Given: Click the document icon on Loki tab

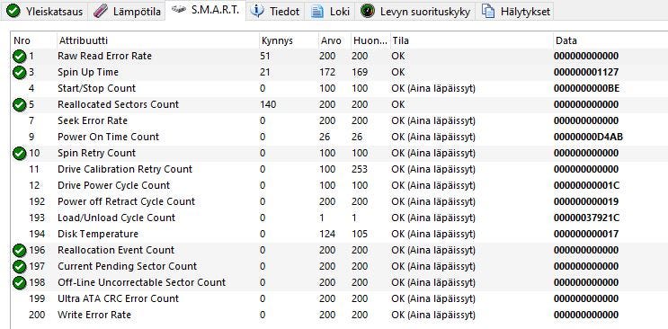Looking at the screenshot, I should coord(317,11).
